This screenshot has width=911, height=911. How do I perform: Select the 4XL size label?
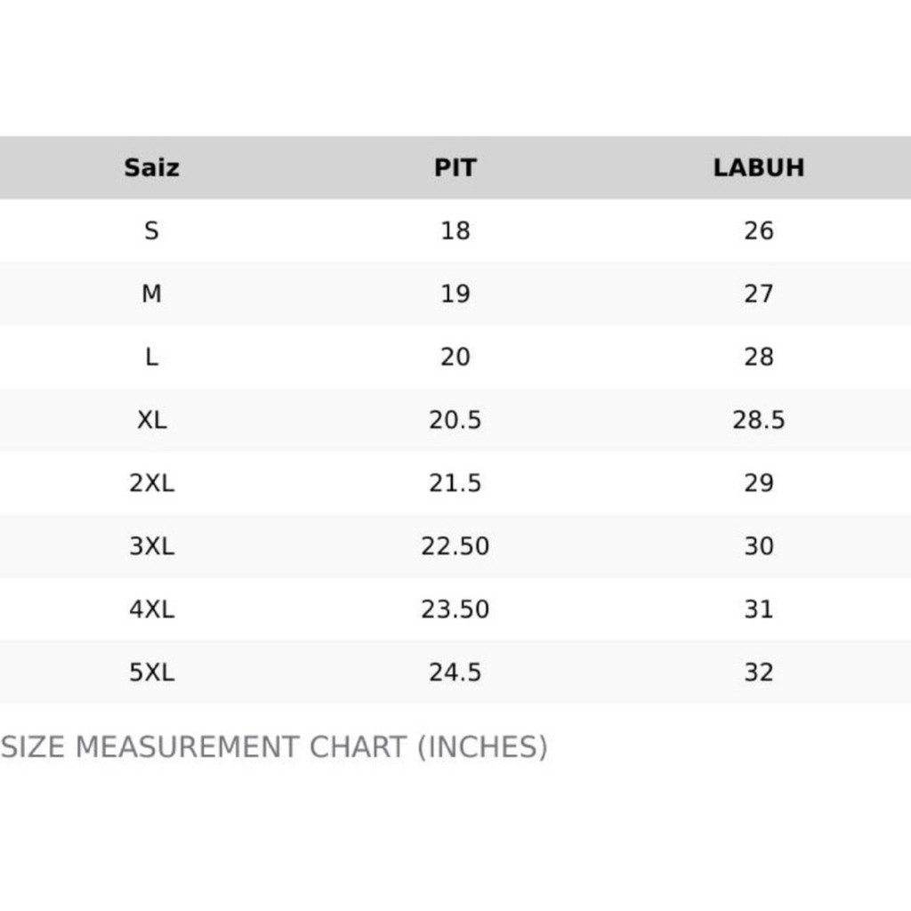point(151,609)
